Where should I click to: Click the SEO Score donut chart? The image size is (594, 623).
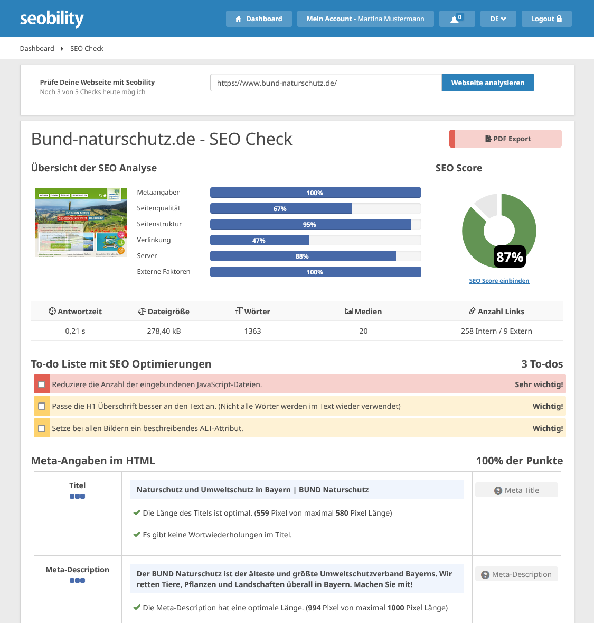499,231
